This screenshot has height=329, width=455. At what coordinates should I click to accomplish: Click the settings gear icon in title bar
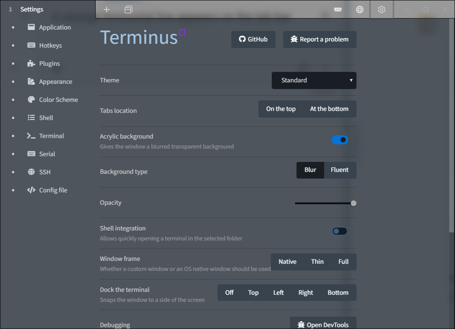(x=382, y=10)
